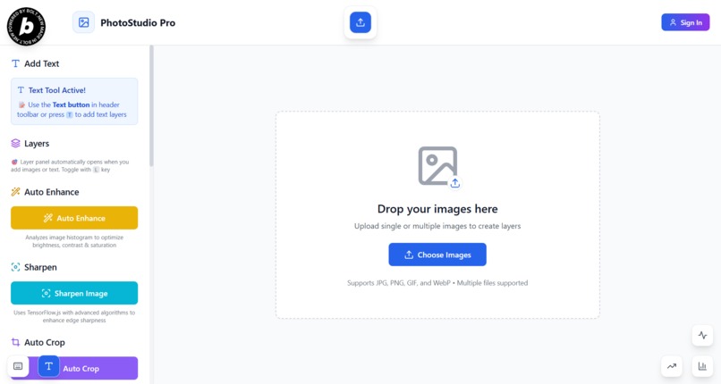
Task: Click the bar chart icon button
Action: pyautogui.click(x=702, y=366)
